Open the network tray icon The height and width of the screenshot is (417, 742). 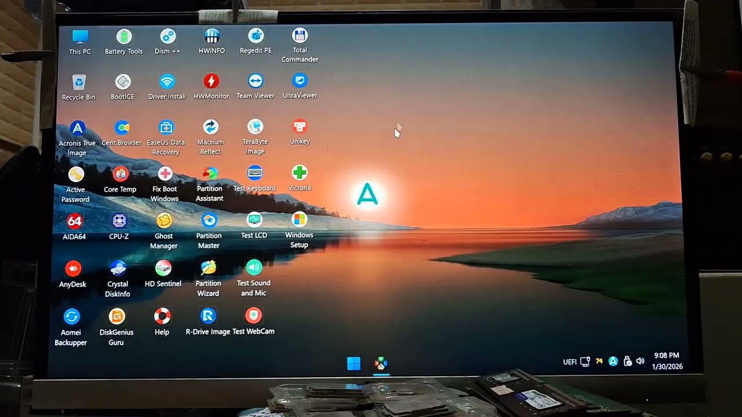[585, 361]
